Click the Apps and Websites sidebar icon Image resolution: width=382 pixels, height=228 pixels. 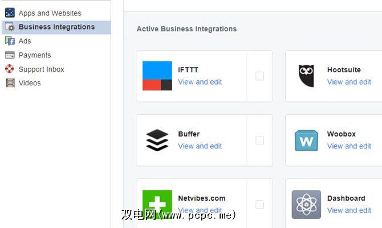10,13
